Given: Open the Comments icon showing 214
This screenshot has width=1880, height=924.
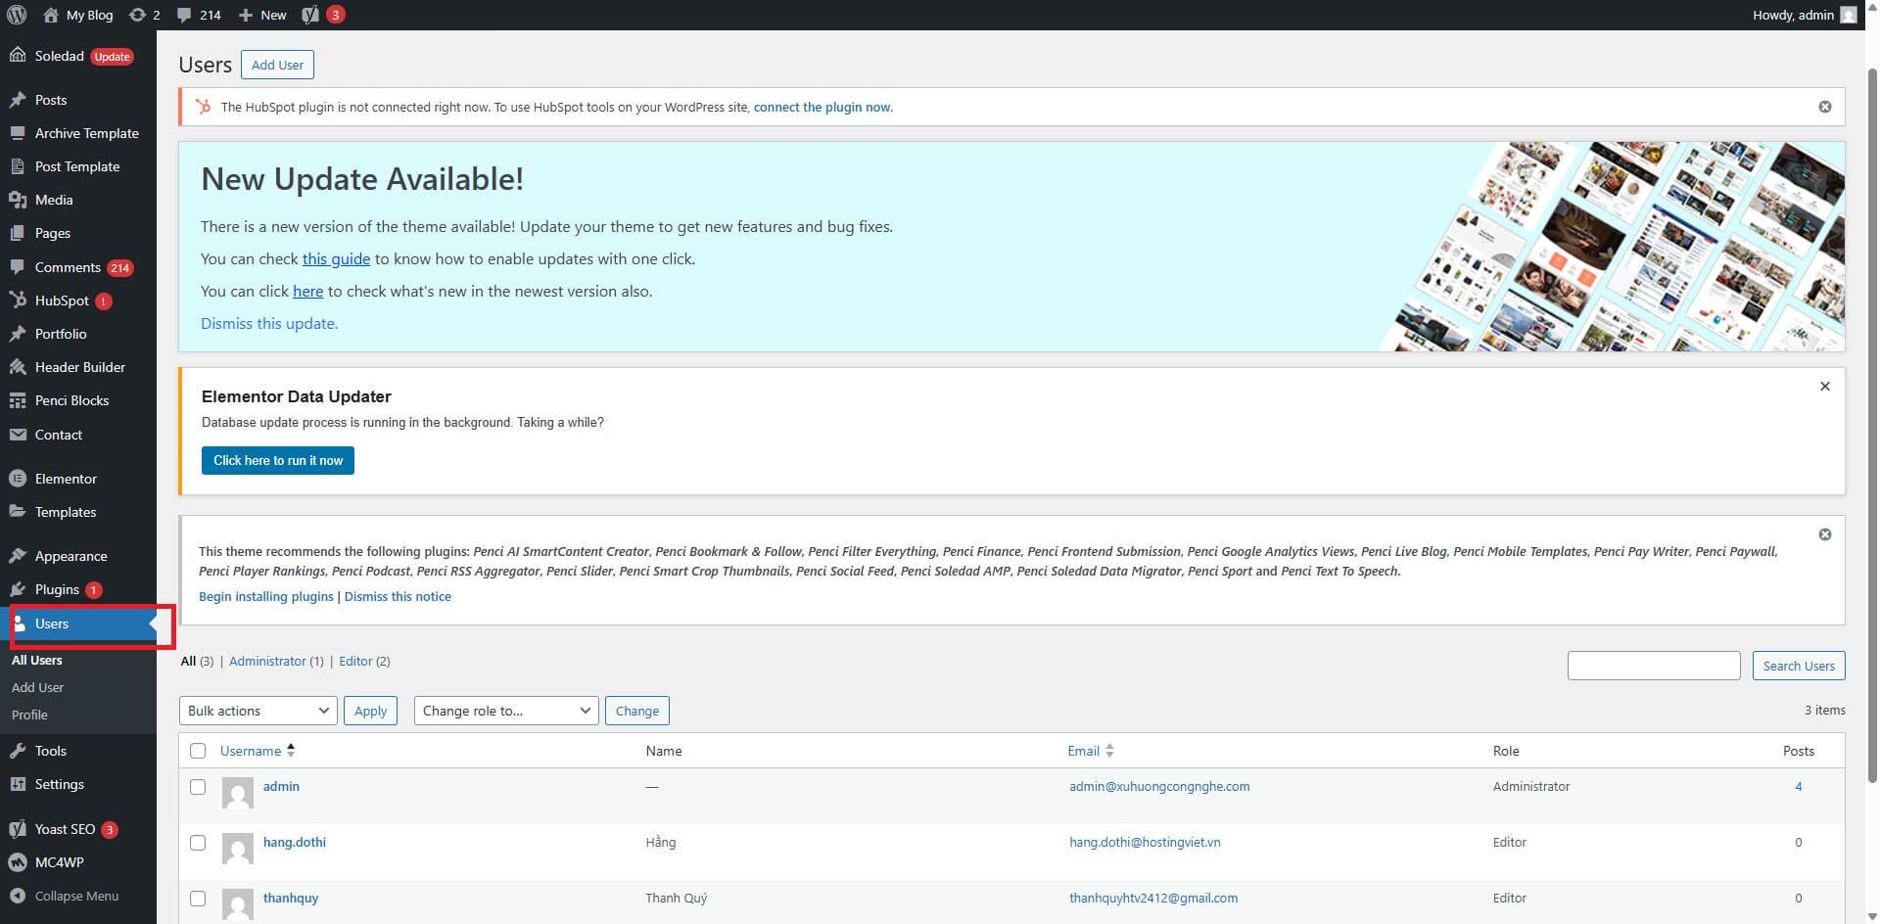Looking at the screenshot, I should pos(20,266).
